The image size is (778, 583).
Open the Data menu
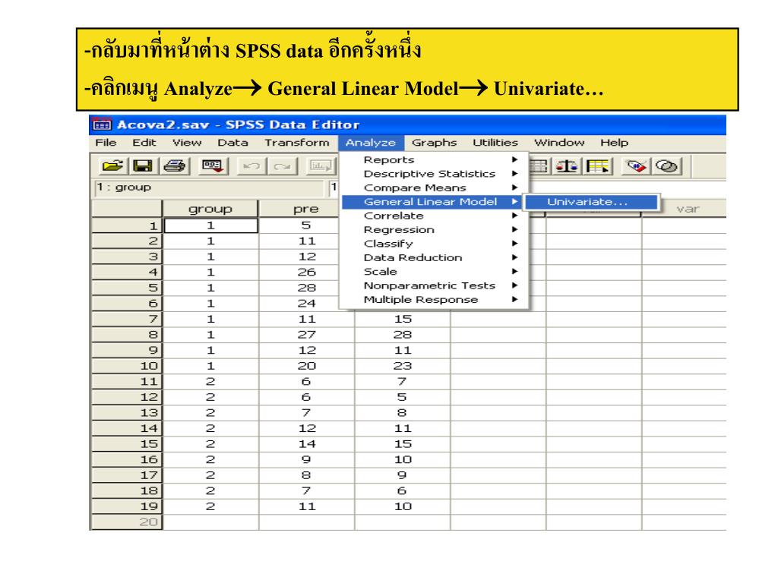(232, 143)
